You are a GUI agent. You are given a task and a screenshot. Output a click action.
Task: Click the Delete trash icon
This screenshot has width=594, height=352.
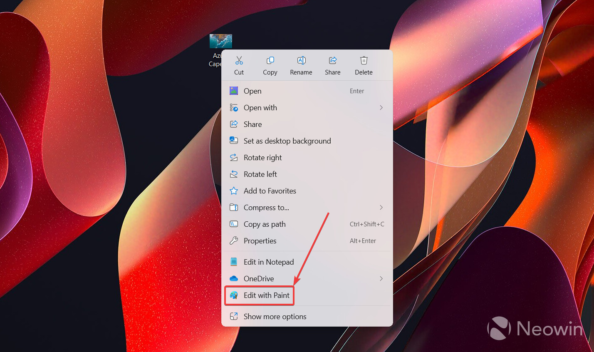point(364,61)
